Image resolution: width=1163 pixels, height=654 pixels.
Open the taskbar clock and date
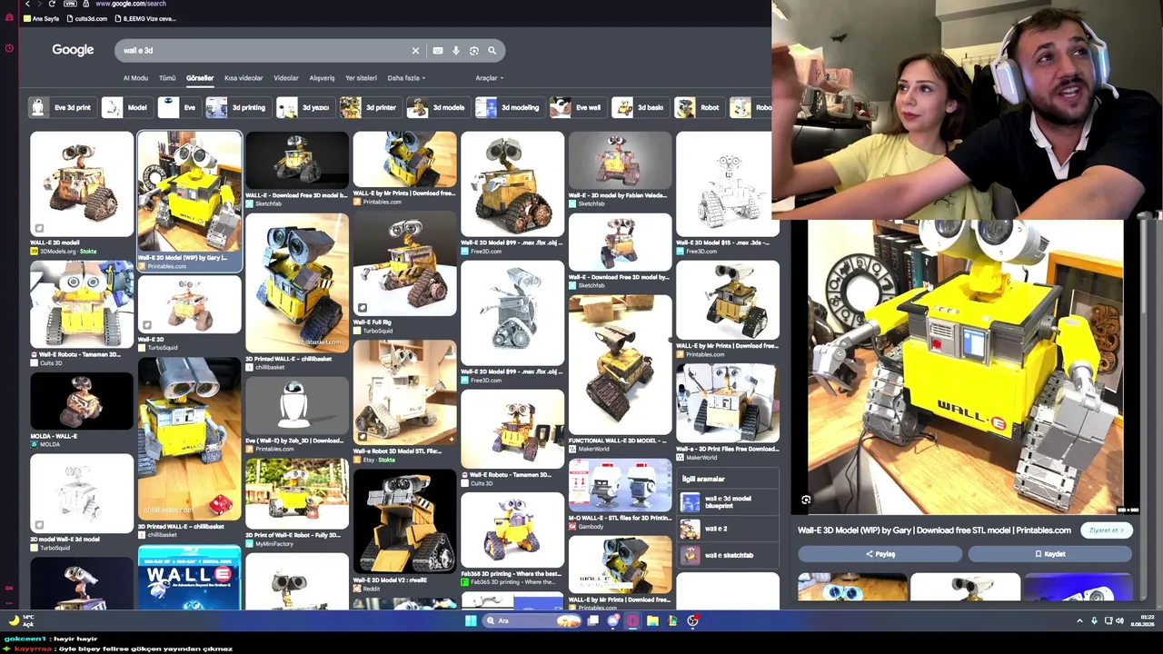click(x=1141, y=621)
